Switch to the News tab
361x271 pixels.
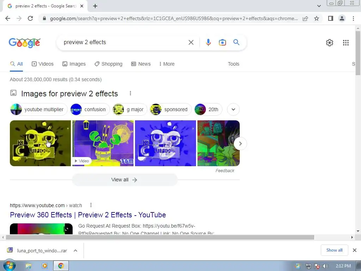tap(141, 64)
